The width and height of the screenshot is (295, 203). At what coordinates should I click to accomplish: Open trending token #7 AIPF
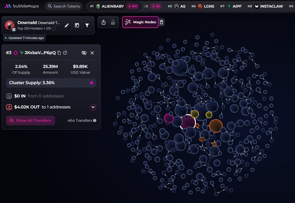click(x=231, y=6)
